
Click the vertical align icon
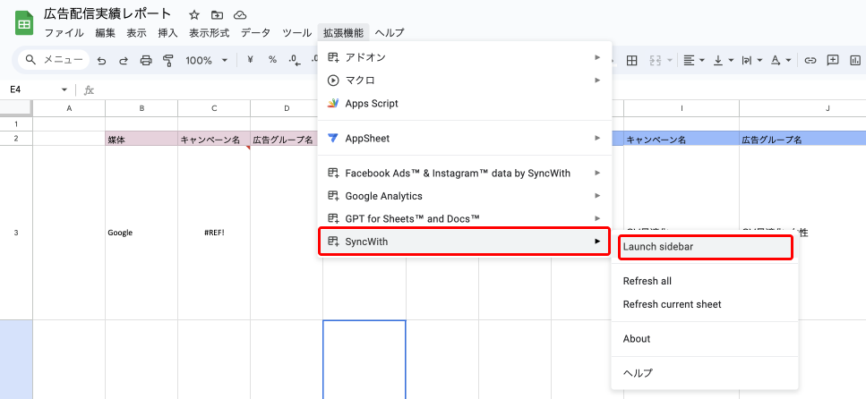[718, 61]
